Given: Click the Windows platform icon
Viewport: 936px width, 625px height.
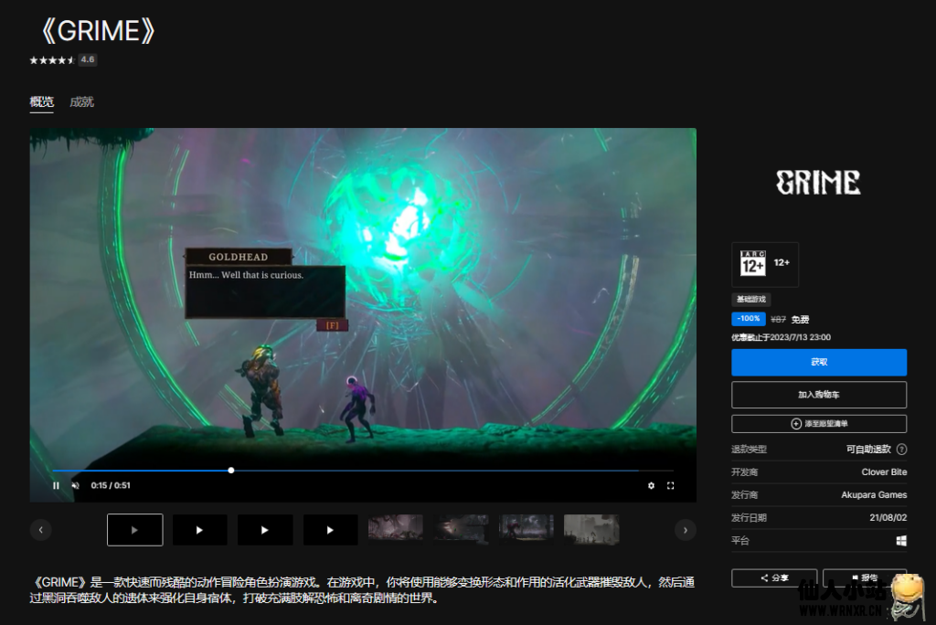Looking at the screenshot, I should [x=901, y=541].
